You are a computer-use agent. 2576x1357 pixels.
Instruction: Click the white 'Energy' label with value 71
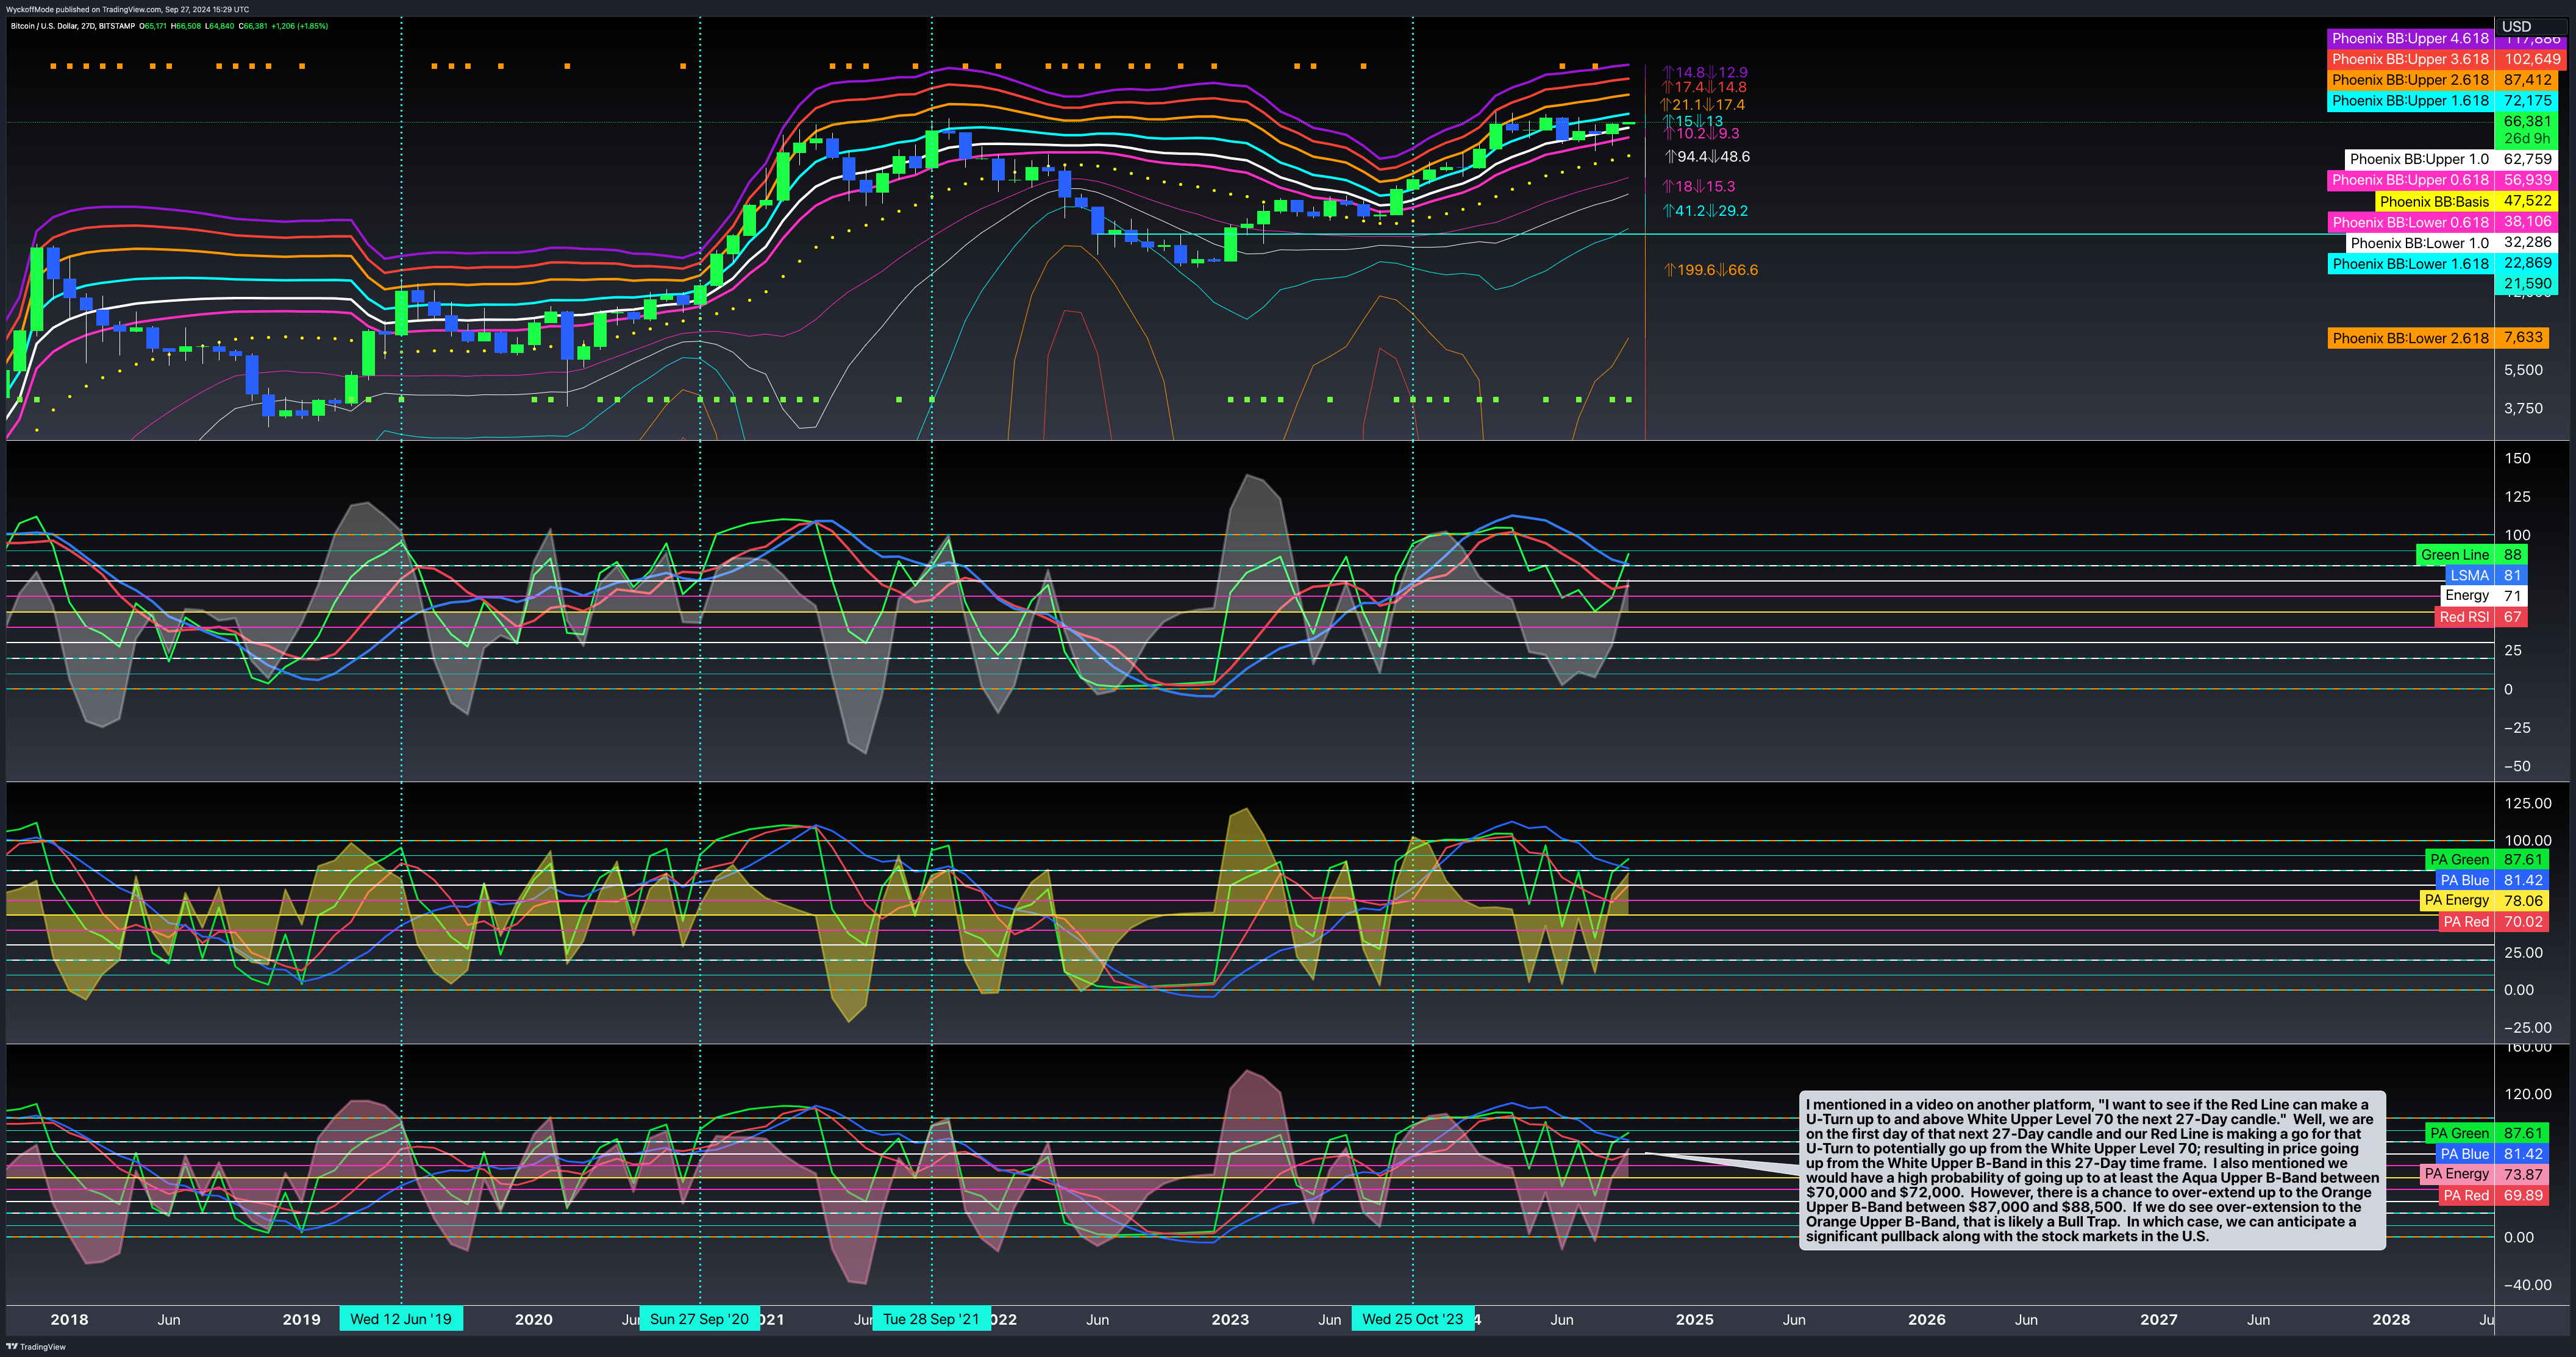pyautogui.click(x=2466, y=596)
